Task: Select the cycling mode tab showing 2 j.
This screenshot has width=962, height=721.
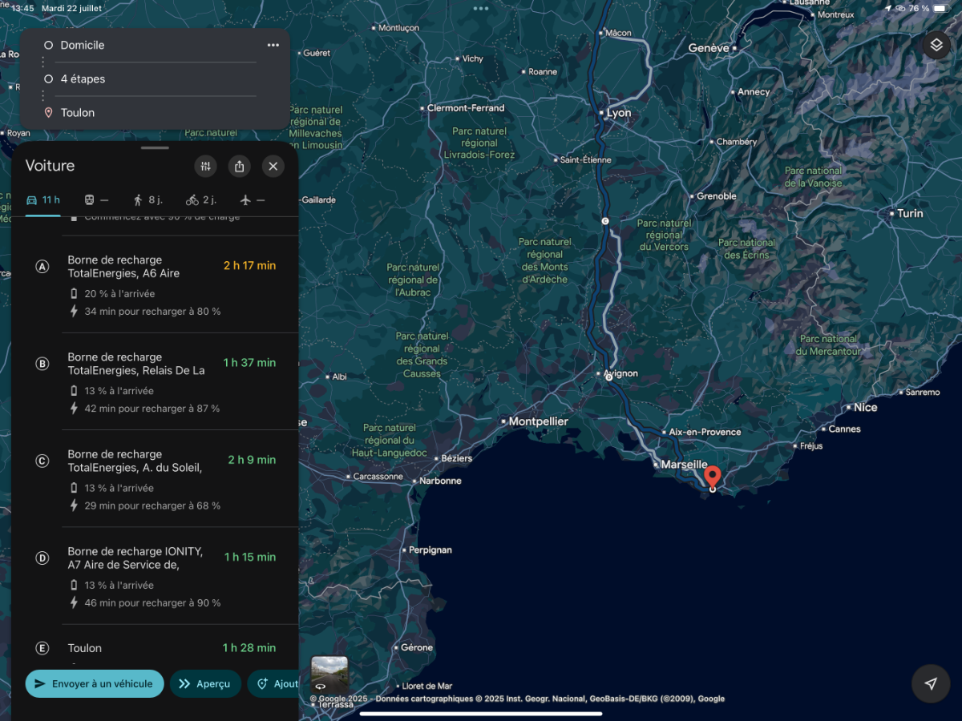Action: (x=201, y=200)
